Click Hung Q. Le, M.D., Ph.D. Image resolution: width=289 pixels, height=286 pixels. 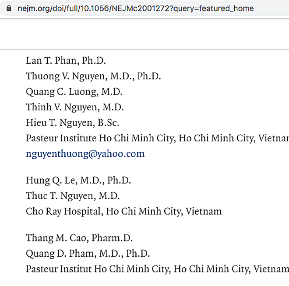[78, 180]
